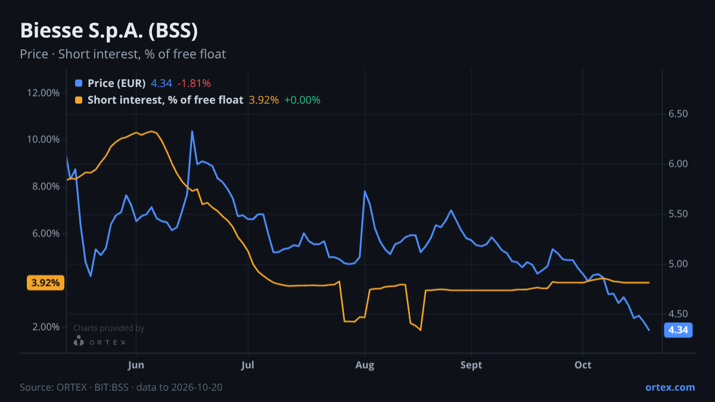Click the -1.81% price change value

coord(194,83)
